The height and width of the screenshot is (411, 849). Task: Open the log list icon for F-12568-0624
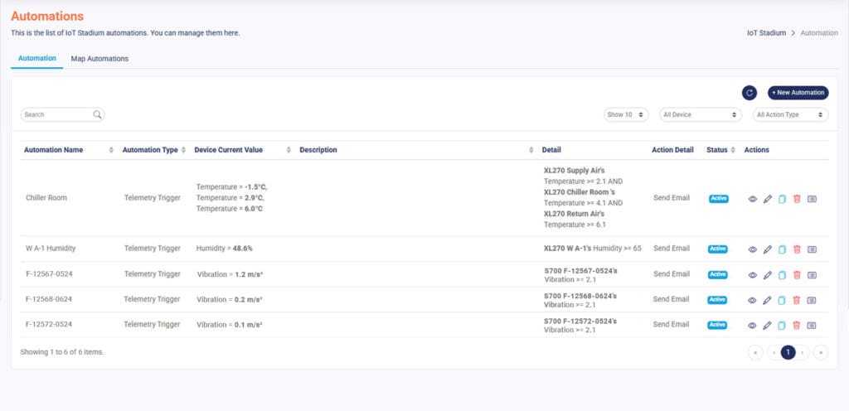[x=812, y=300]
